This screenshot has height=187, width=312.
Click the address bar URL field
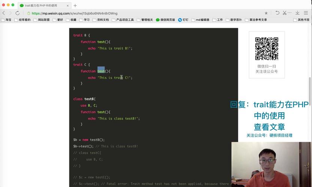pyautogui.click(x=74, y=13)
